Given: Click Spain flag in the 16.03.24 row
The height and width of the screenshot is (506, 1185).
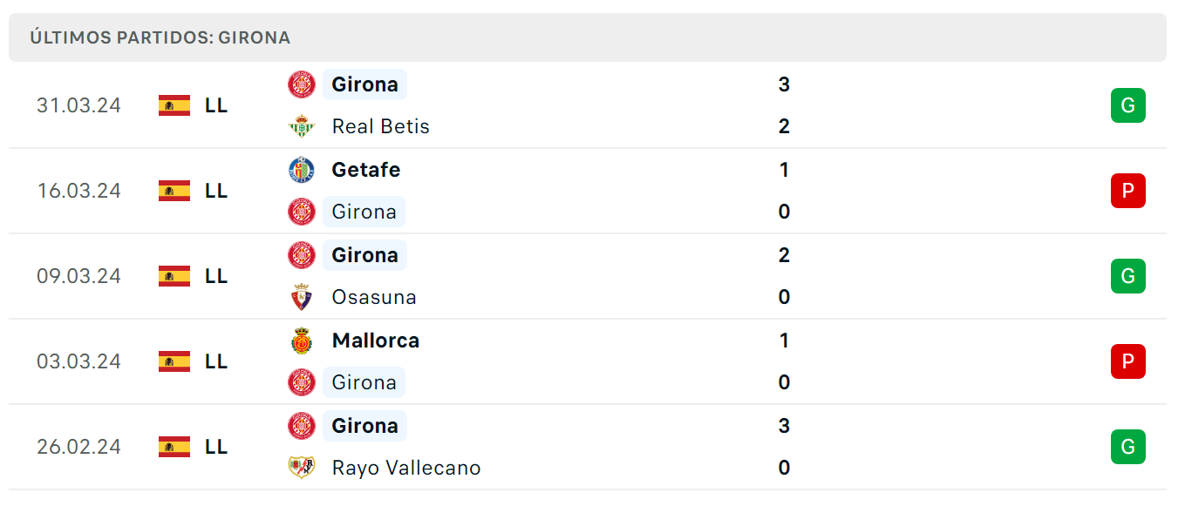Looking at the screenshot, I should click(174, 191).
